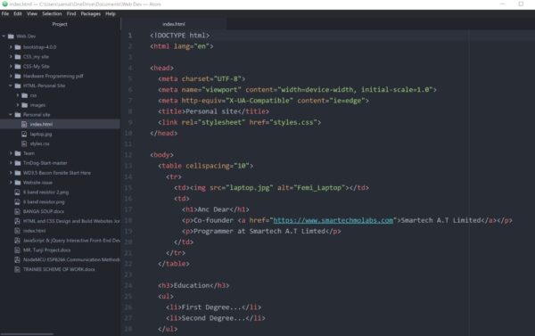Click the HTML-Personal Site folder icon
This screenshot has height=336, width=535.
tap(18, 86)
